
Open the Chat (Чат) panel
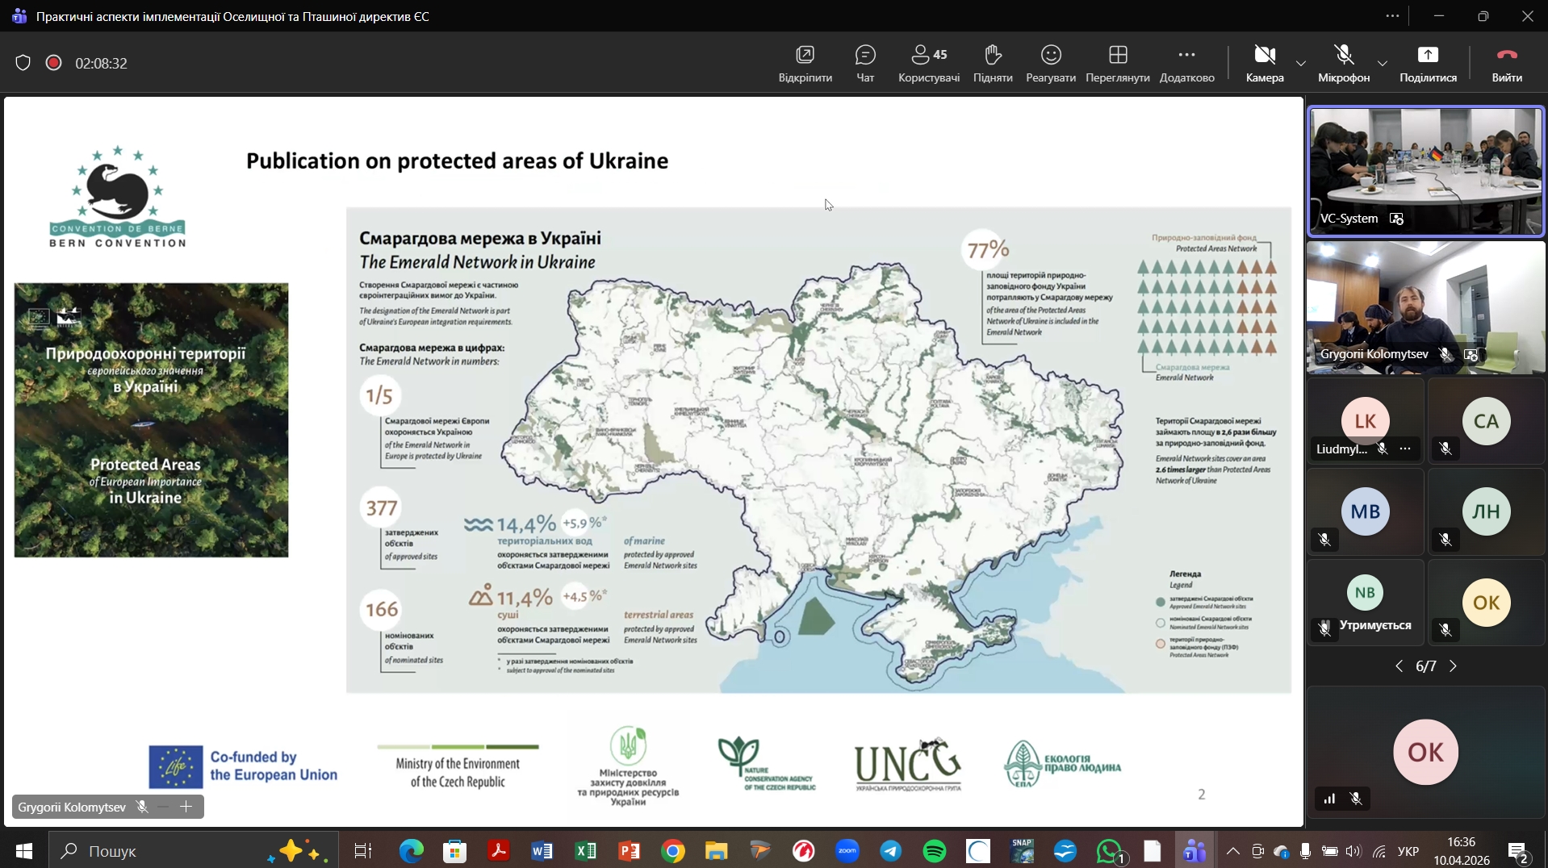point(865,63)
